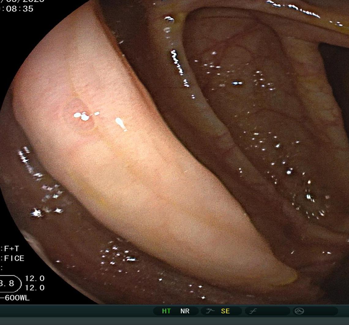Click the histogram circle icon
This screenshot has width=349, height=325.
click(299, 311)
